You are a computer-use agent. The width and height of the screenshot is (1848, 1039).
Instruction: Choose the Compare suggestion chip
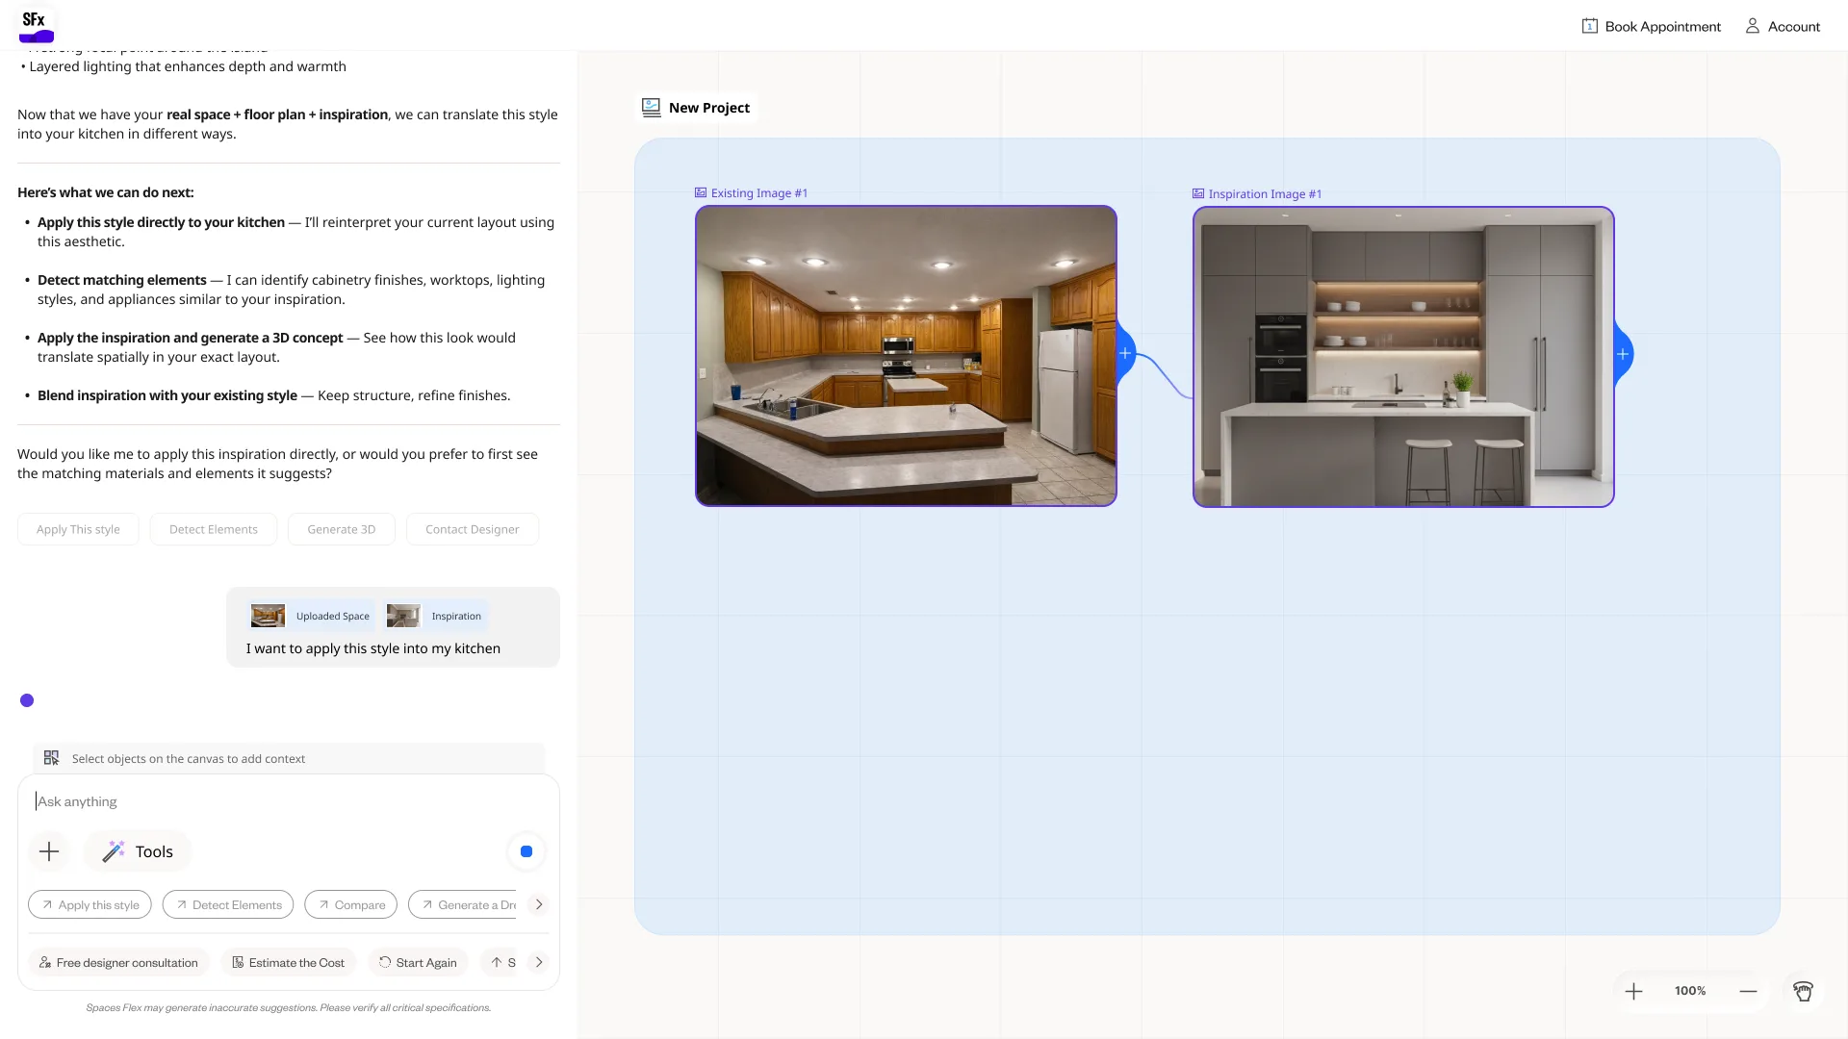pyautogui.click(x=351, y=905)
